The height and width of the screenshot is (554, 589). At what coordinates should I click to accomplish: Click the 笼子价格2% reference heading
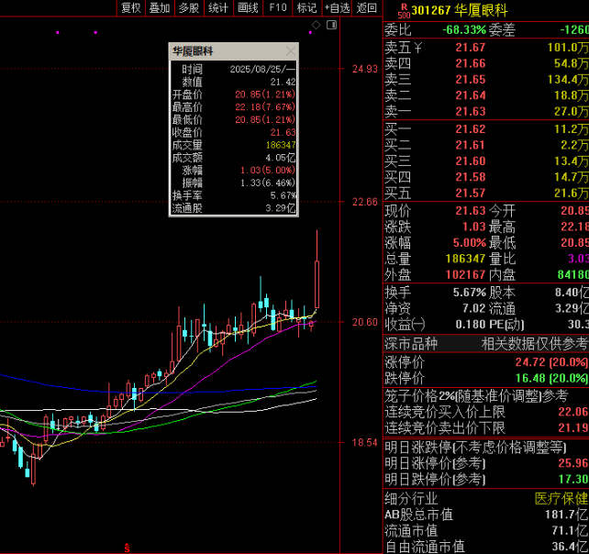coord(476,396)
